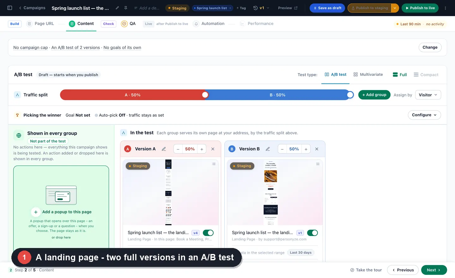Add a new Tag
The image size is (455, 278).
pyautogui.click(x=241, y=8)
